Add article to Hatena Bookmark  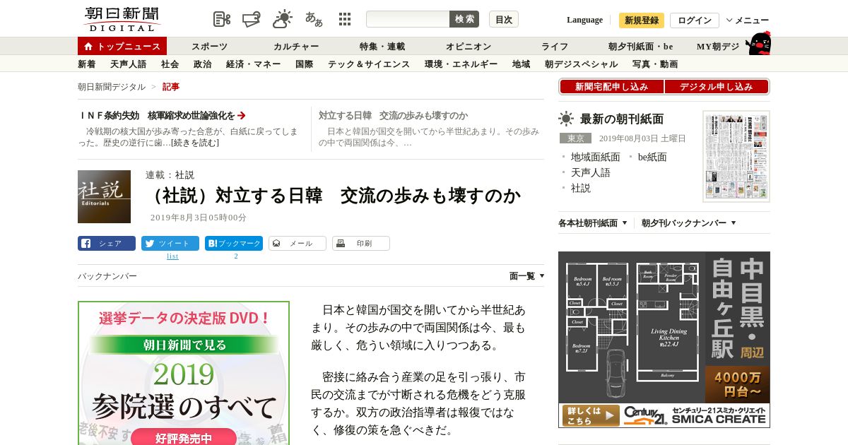[234, 243]
